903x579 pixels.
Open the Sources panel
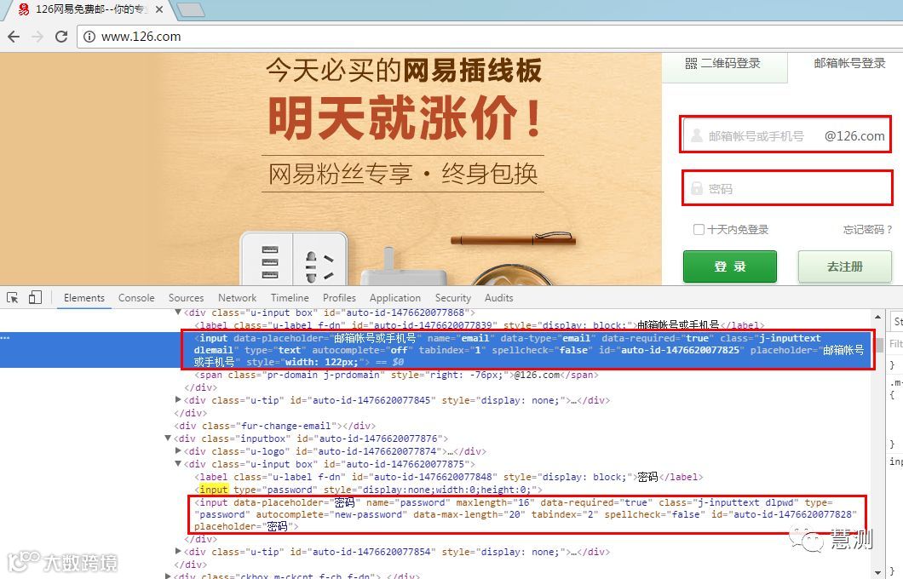(186, 297)
